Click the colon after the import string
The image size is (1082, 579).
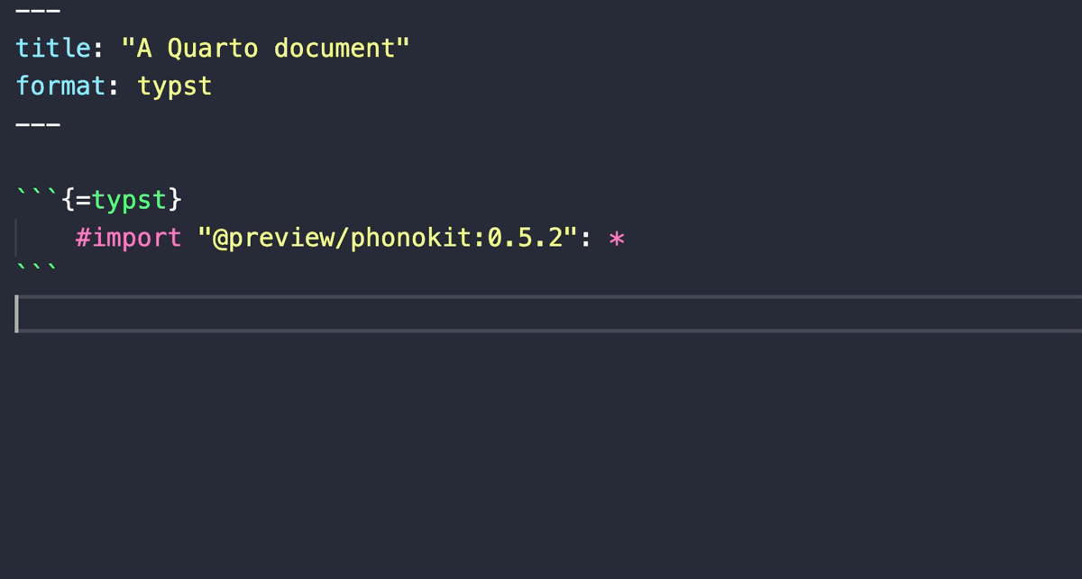point(586,240)
